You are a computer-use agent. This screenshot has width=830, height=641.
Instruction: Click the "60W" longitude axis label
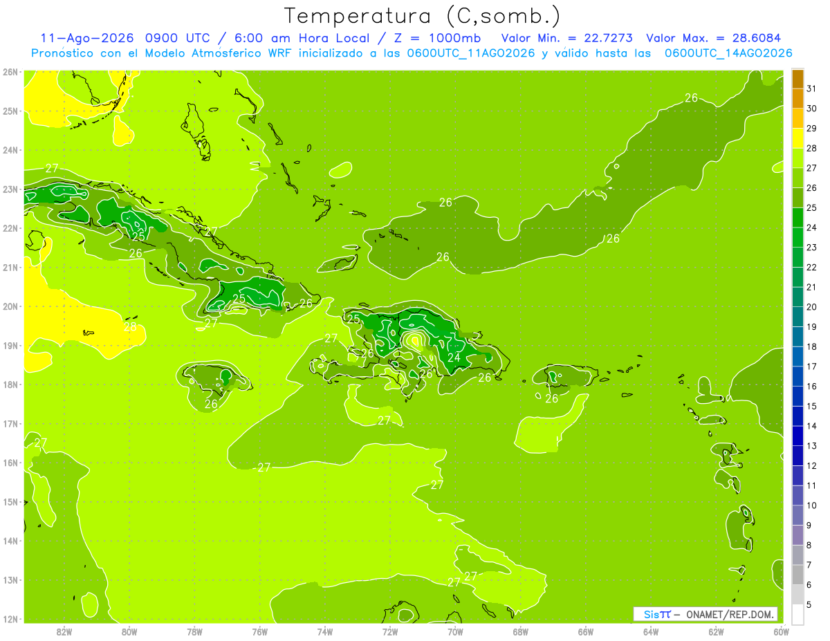(x=781, y=631)
